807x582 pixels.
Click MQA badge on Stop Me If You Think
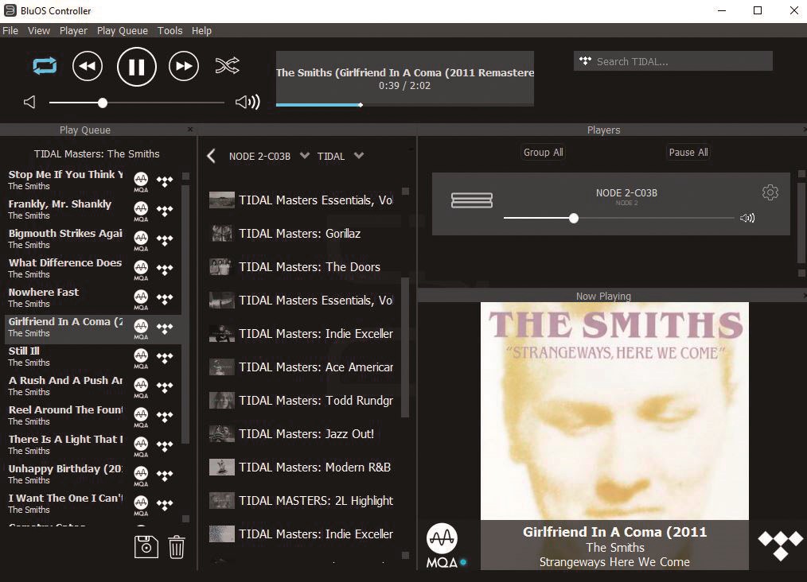pos(141,181)
